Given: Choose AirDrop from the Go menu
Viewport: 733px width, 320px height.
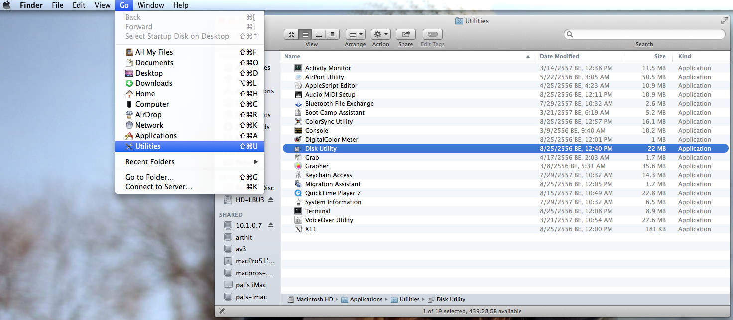Looking at the screenshot, I should 190,115.
